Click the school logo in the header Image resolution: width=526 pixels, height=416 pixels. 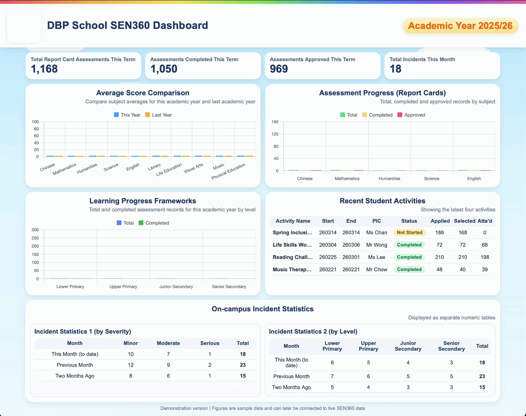(24, 25)
